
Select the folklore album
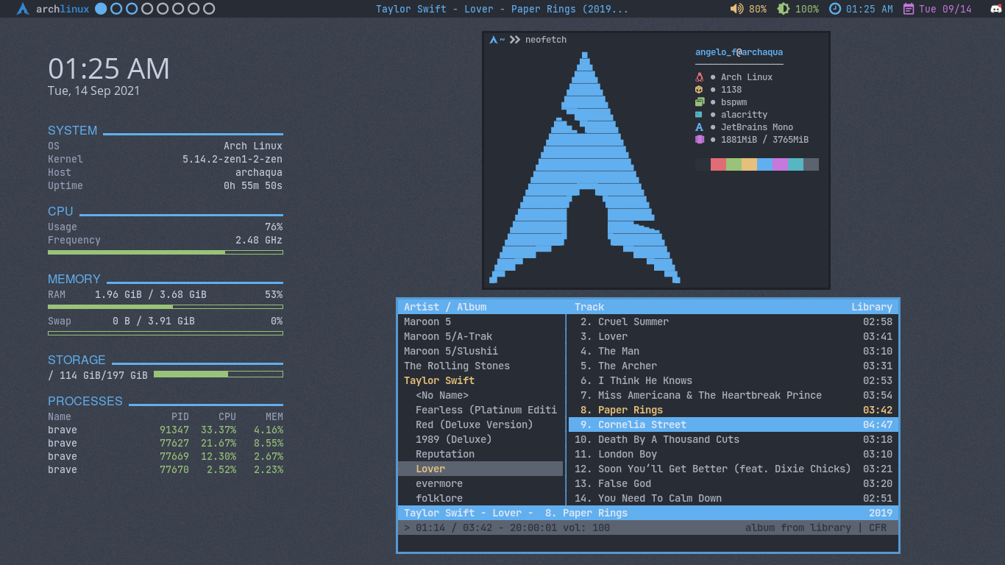481,498
